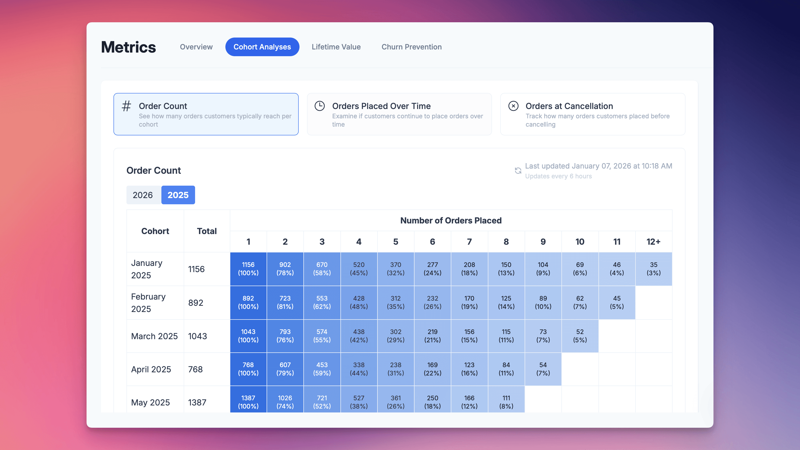Click the March 2025 cohort row label
This screenshot has height=450, width=800.
tap(154, 336)
